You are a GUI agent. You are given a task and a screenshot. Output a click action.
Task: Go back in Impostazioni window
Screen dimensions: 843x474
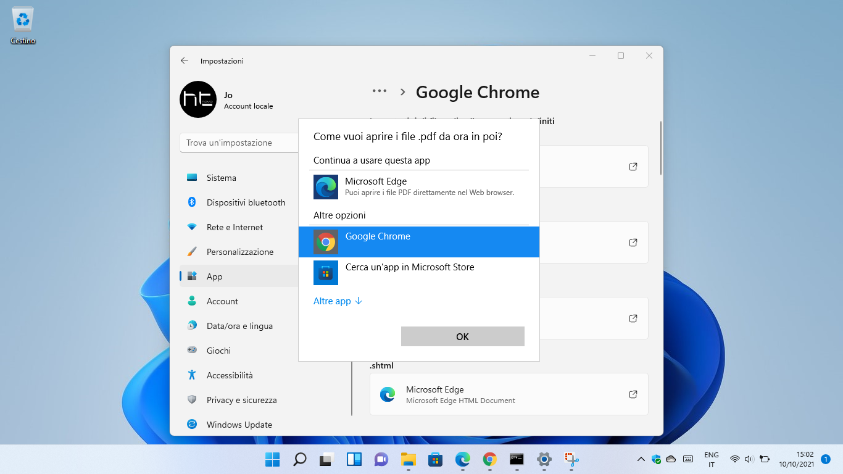point(184,60)
